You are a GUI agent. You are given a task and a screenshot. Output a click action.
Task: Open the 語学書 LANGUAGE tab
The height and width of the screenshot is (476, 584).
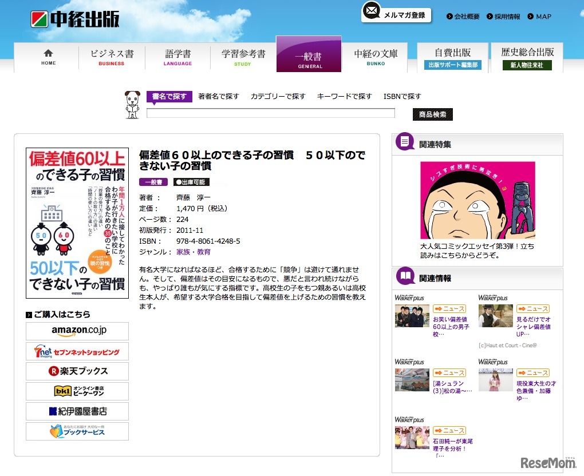point(177,58)
